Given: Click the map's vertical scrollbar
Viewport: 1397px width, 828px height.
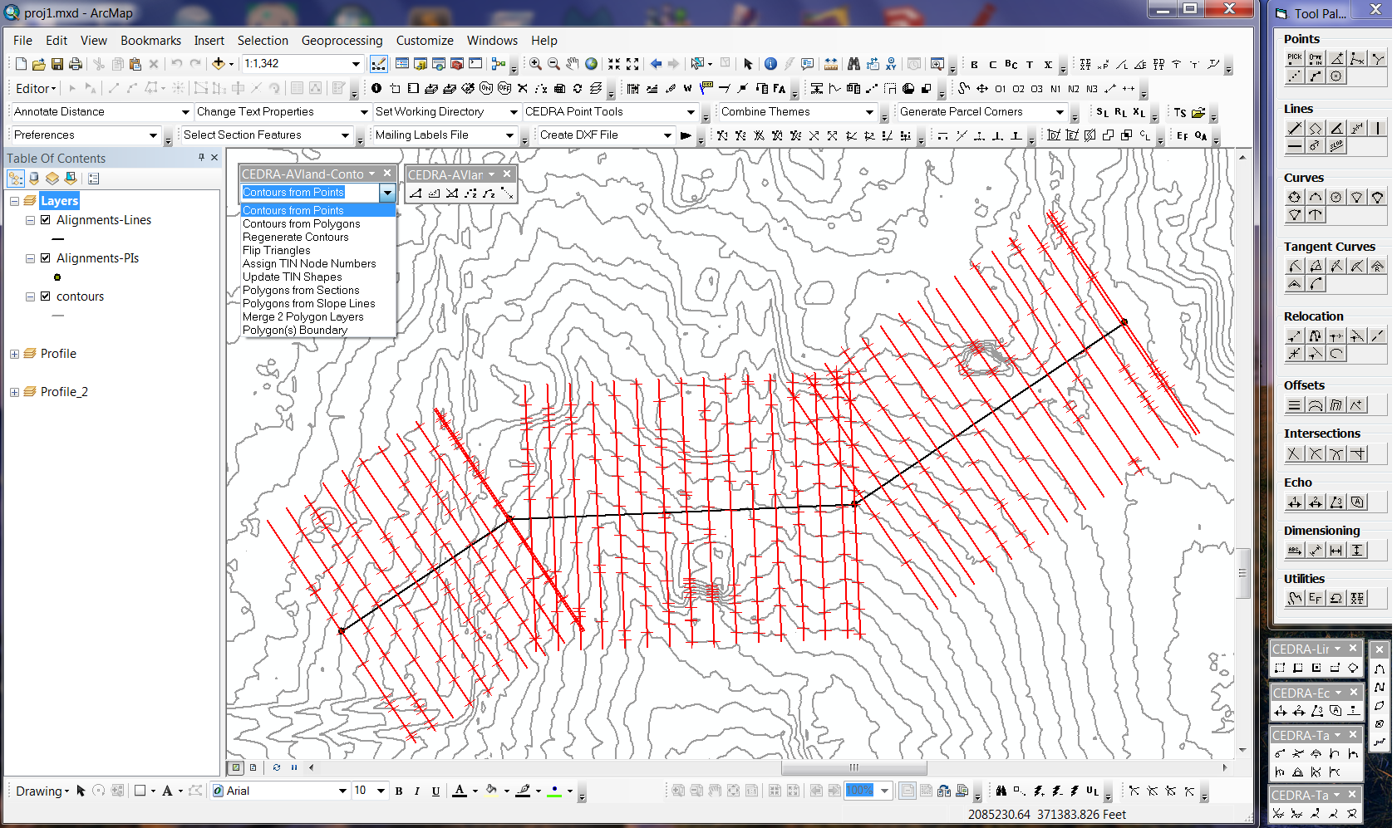Looking at the screenshot, I should [1242, 573].
